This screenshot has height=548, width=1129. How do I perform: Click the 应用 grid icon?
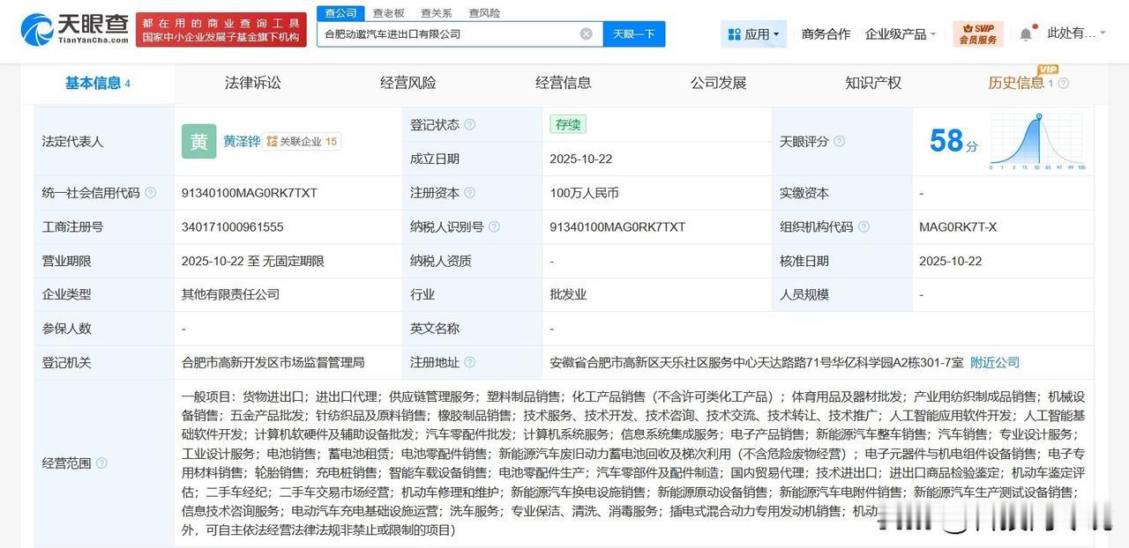pyautogui.click(x=734, y=32)
